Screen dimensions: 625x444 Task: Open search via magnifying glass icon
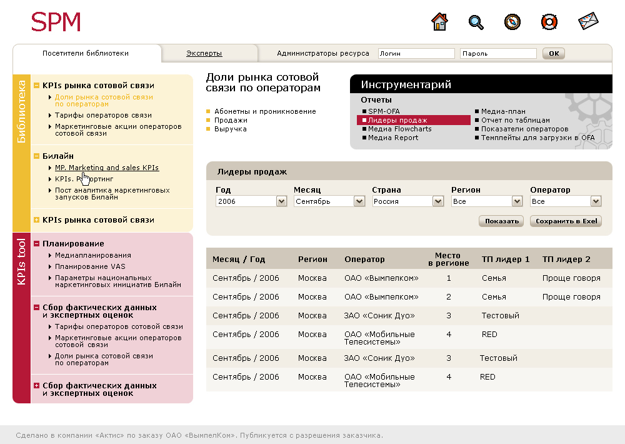[476, 22]
